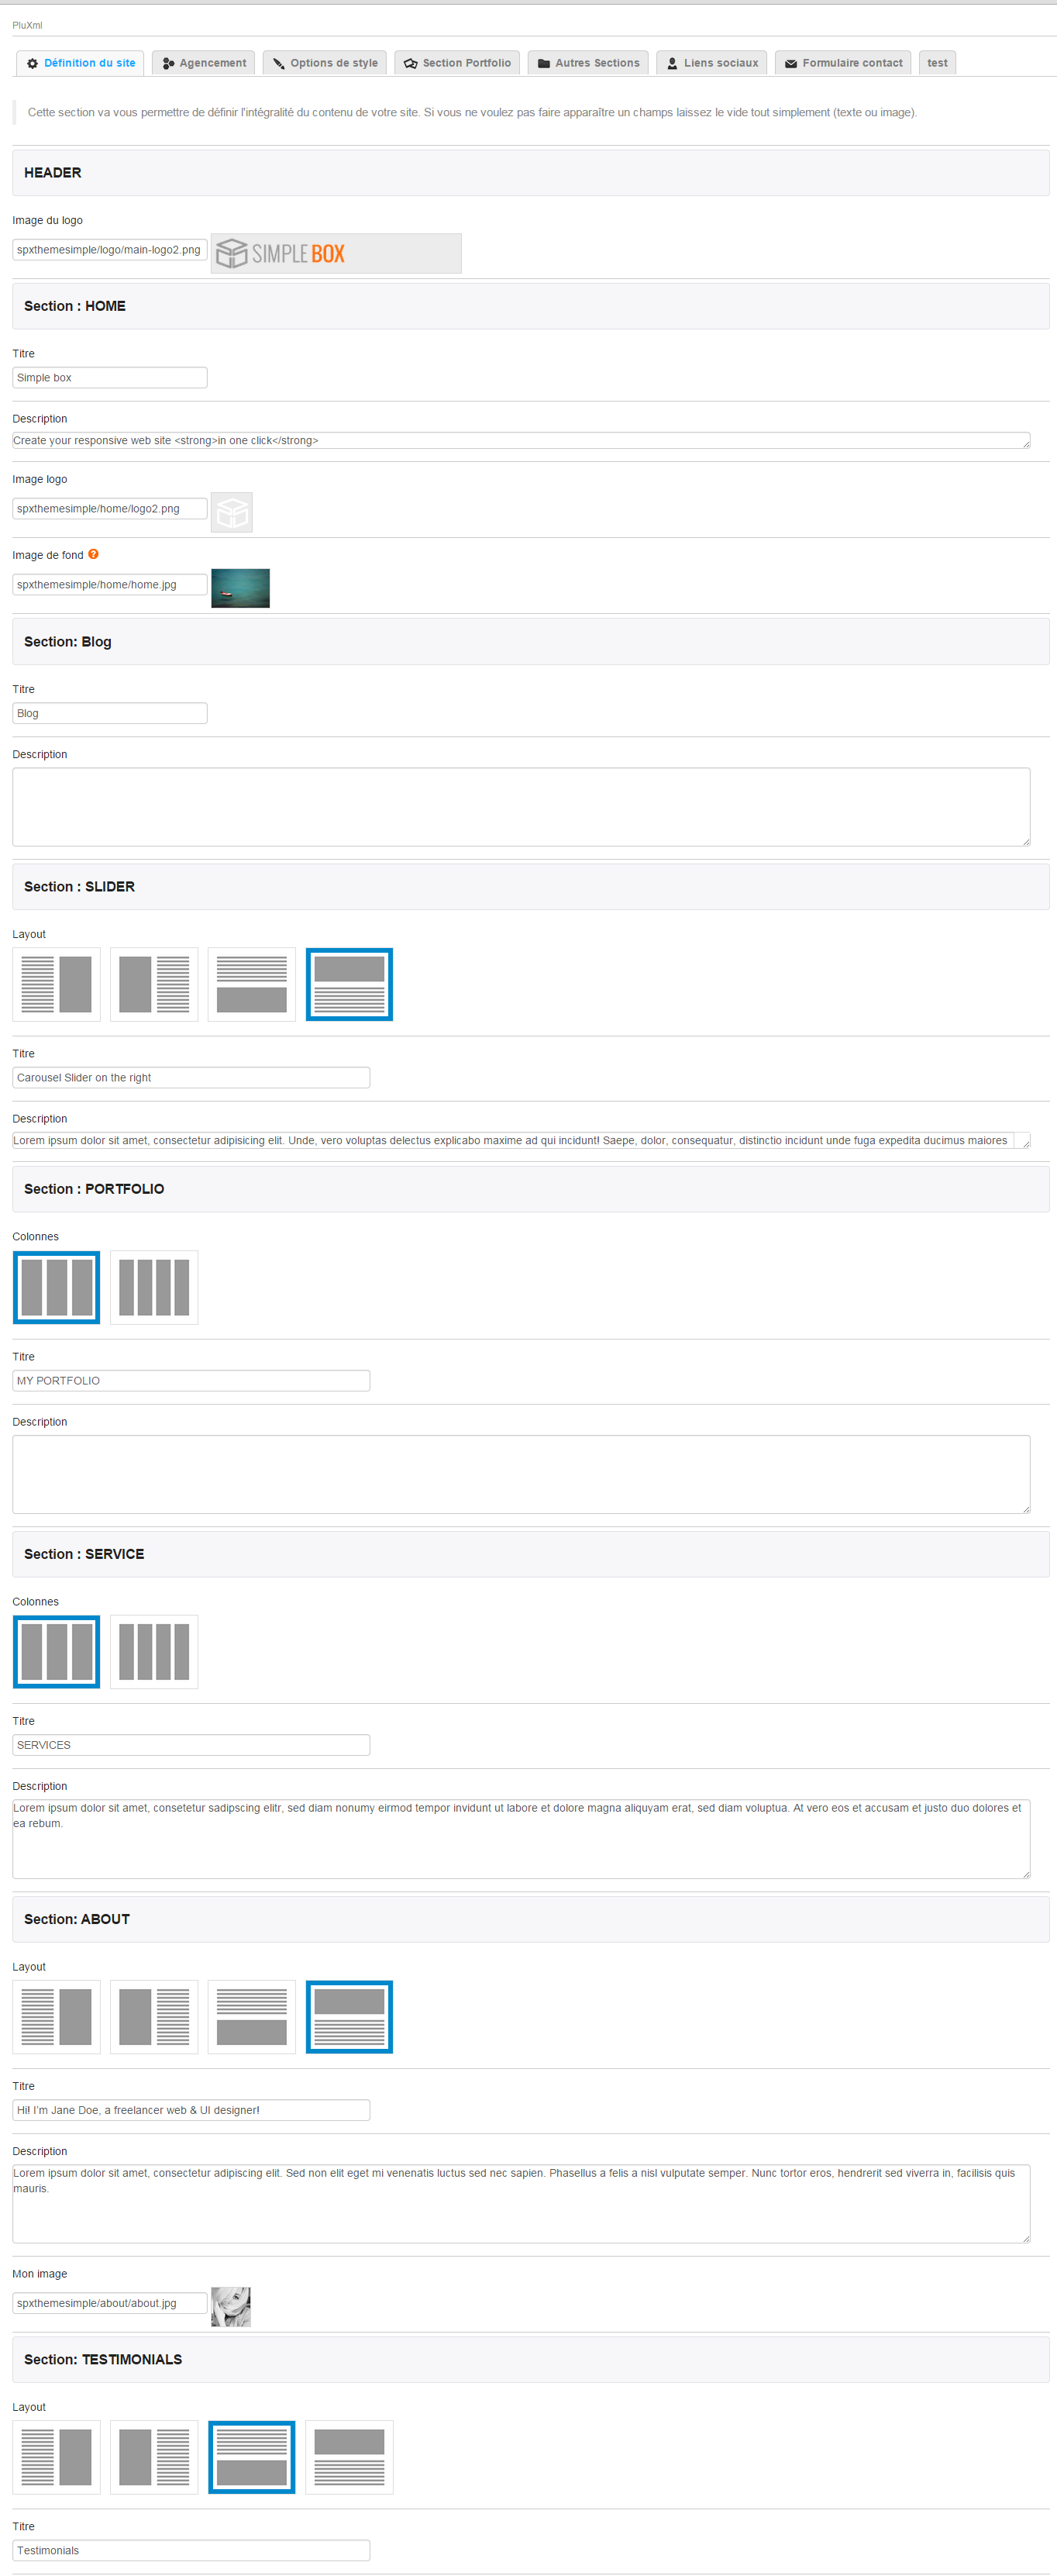Pick text-above-image layout in Slider section
The height and width of the screenshot is (2576, 1057).
[x=251, y=984]
